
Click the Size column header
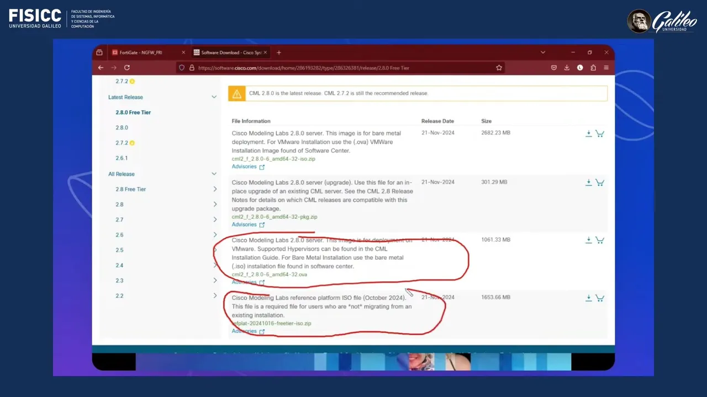[x=486, y=121]
